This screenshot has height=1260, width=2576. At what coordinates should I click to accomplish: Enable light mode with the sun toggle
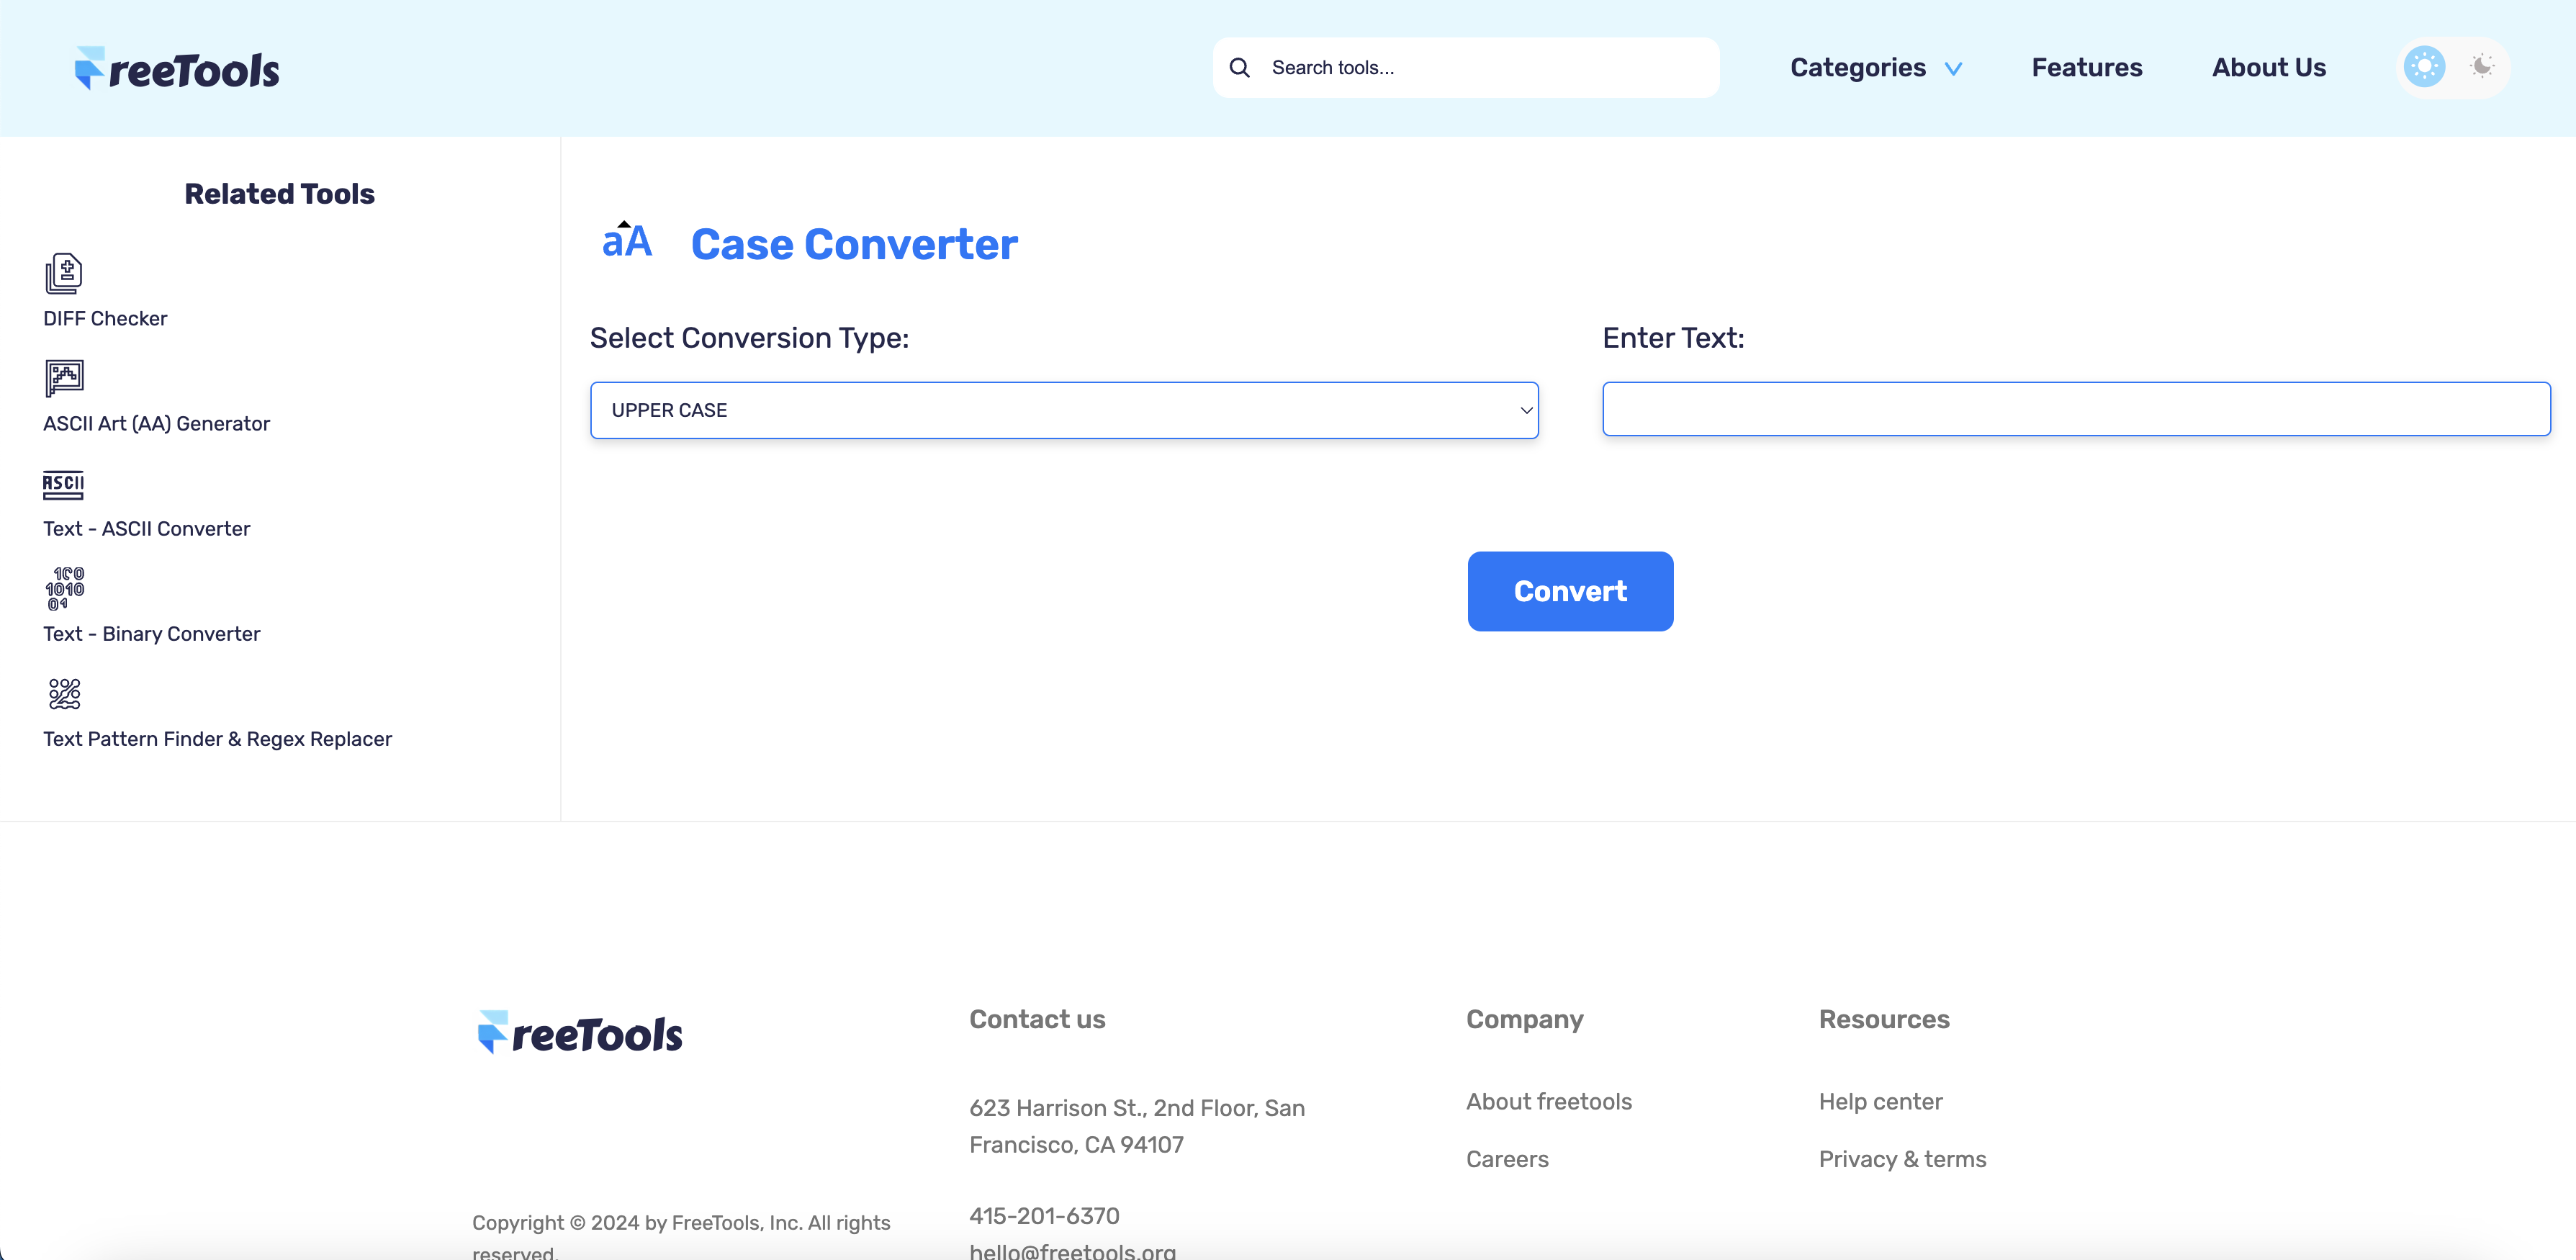click(2423, 66)
